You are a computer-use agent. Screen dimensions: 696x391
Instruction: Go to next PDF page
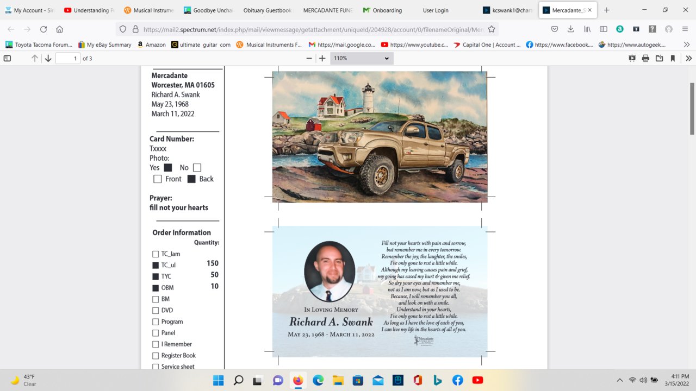tap(48, 58)
